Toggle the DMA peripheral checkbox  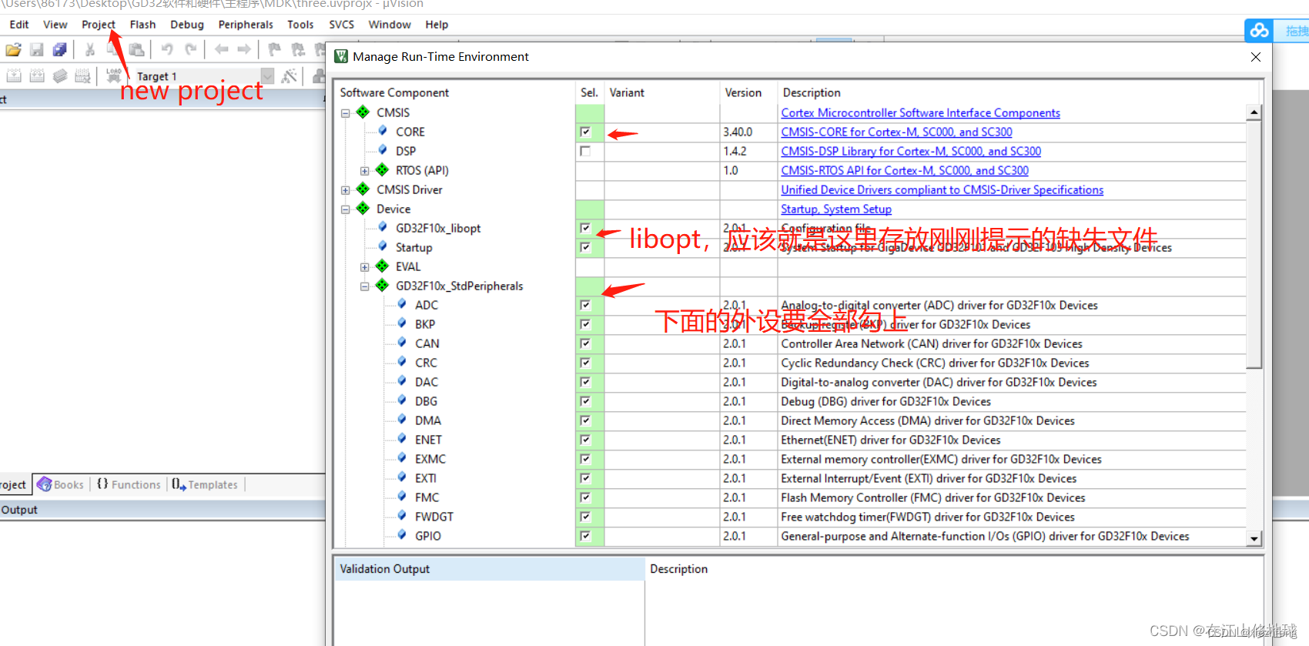(x=585, y=420)
